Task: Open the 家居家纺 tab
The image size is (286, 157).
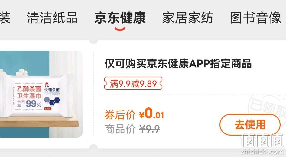Action: point(188,18)
